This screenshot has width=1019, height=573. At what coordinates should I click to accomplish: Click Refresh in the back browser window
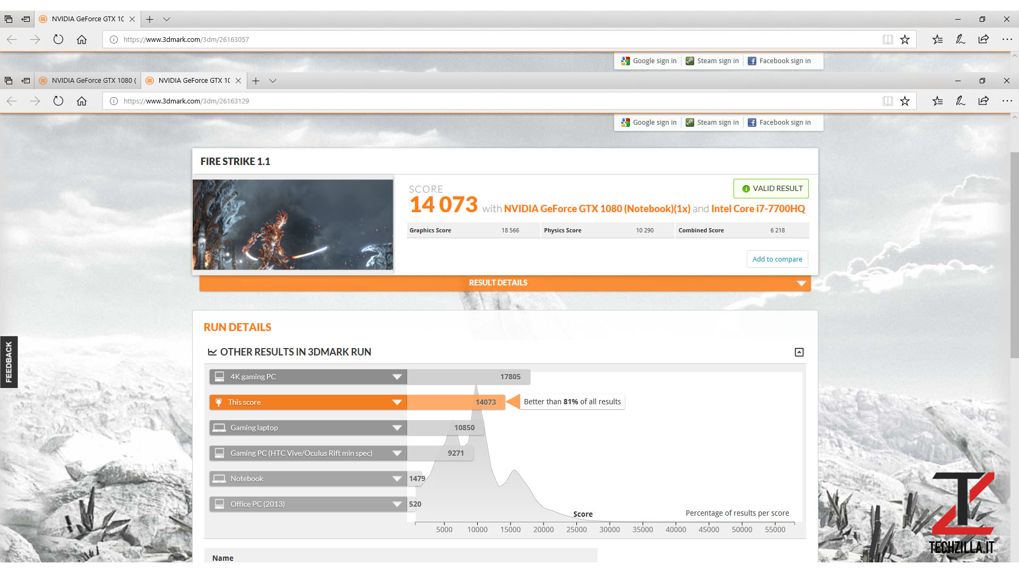58,39
